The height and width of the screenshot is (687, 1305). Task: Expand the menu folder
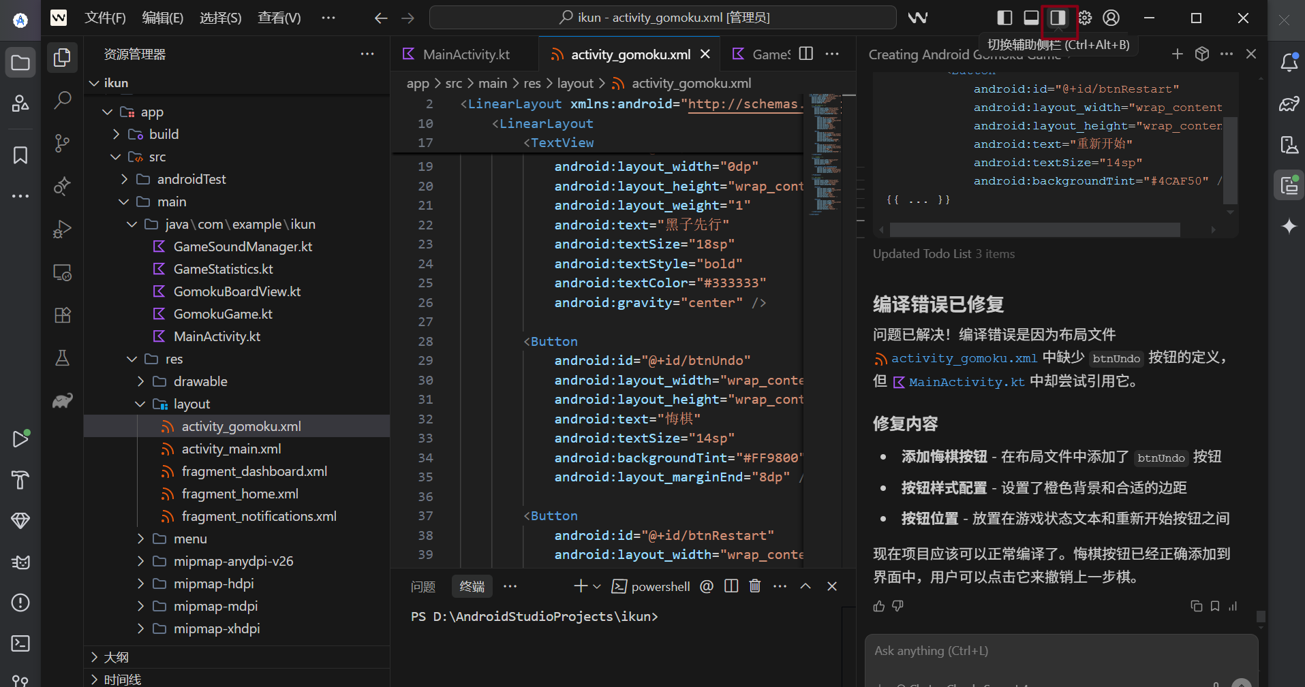coord(140,539)
